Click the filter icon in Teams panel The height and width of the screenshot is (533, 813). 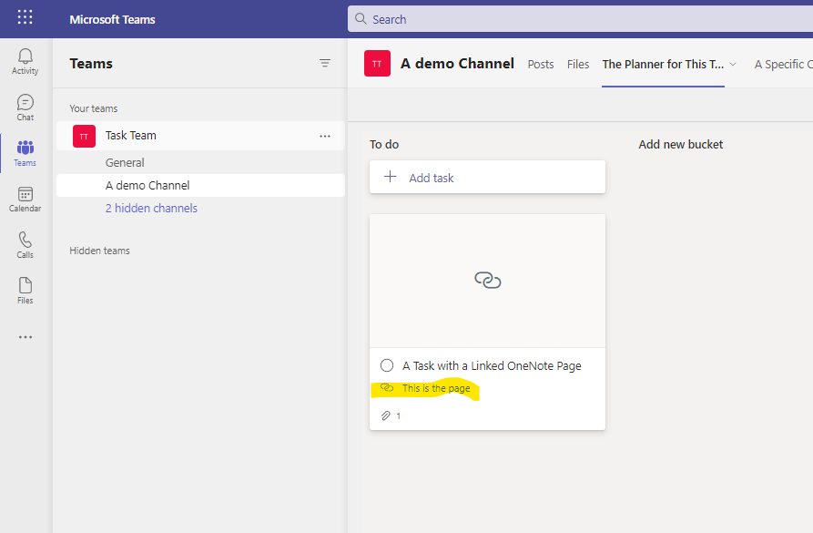(x=325, y=63)
